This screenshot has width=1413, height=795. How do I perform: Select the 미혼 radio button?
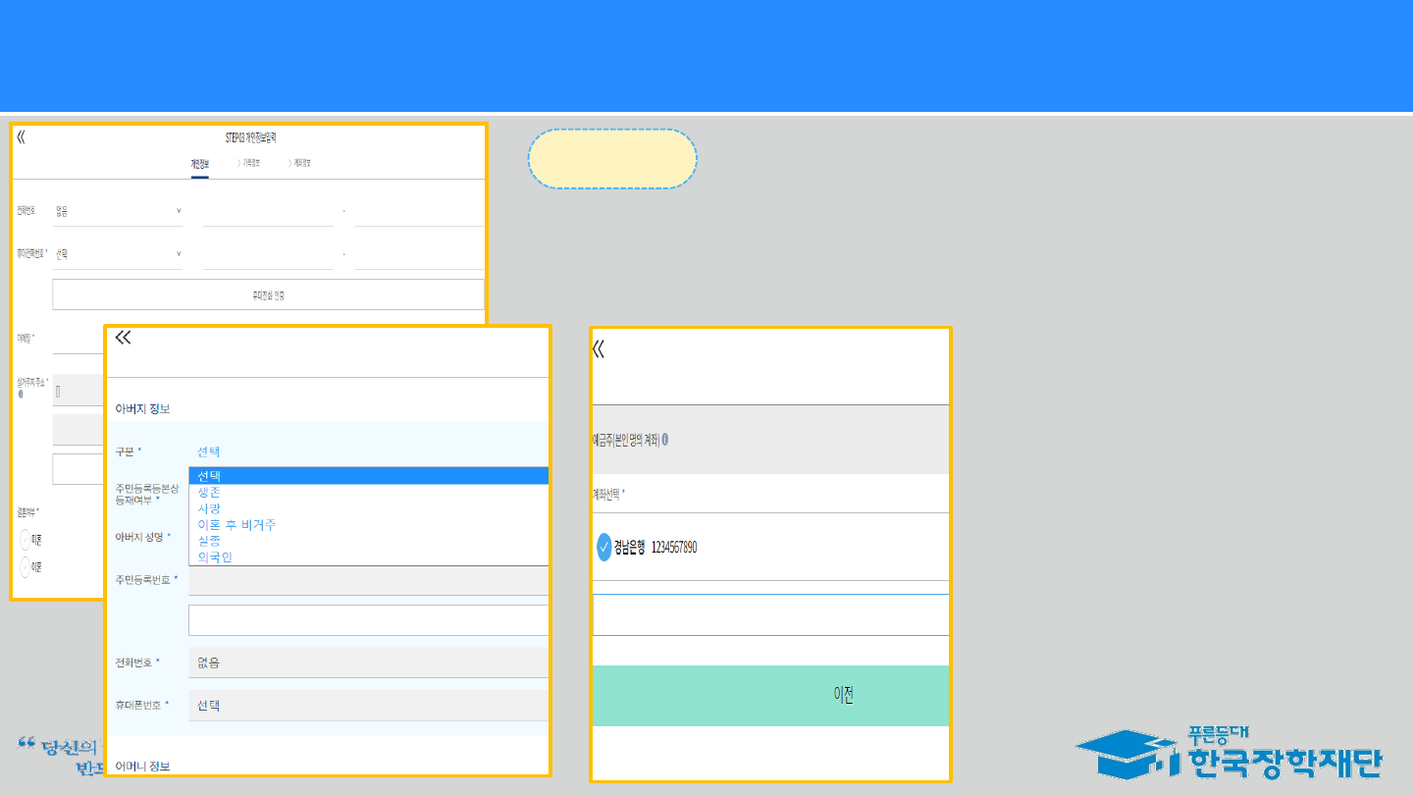[x=26, y=540]
